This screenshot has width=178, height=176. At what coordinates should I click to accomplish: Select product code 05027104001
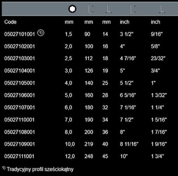coord(19,71)
